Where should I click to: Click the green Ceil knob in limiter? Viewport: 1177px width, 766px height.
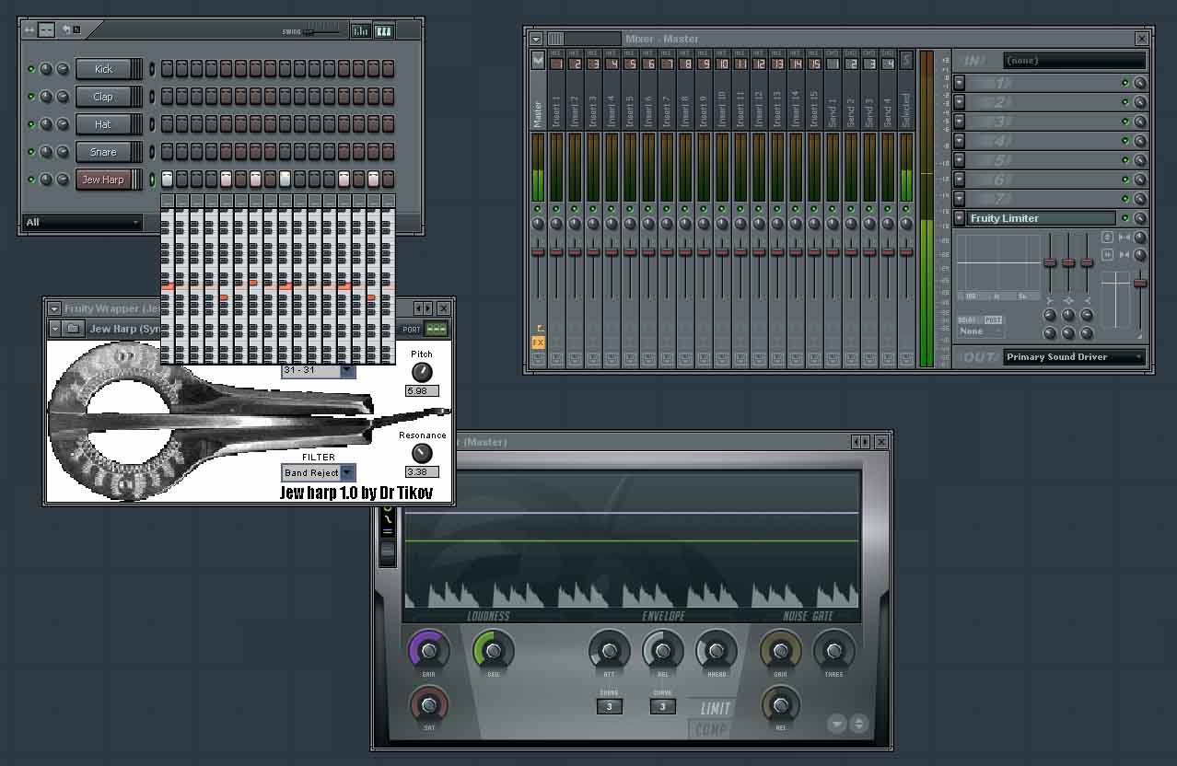coord(493,652)
